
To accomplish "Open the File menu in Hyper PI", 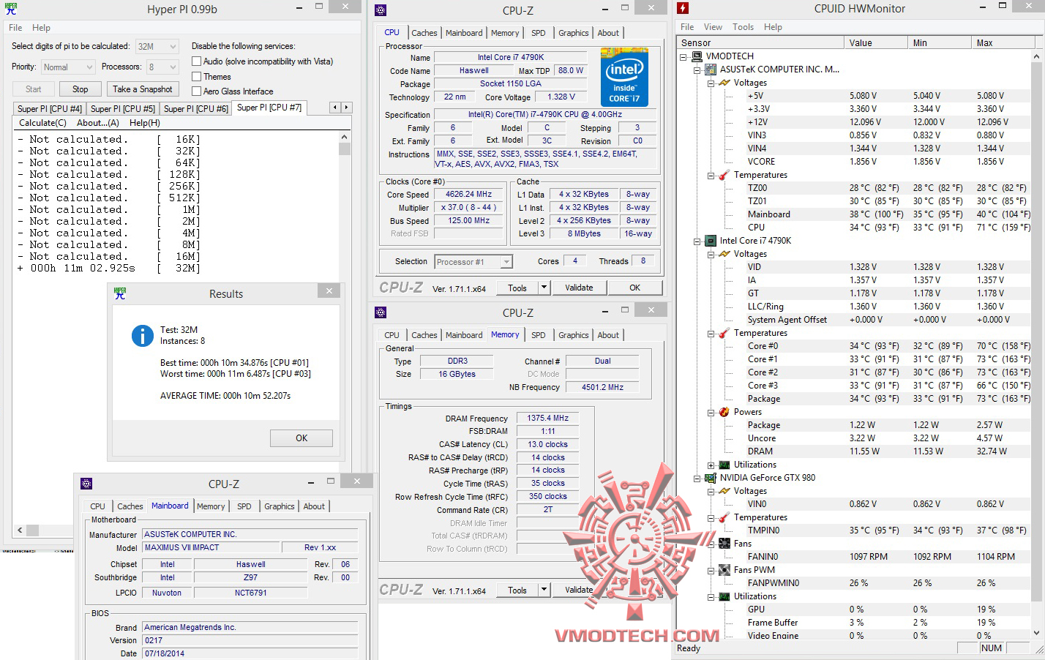I will click(x=15, y=28).
